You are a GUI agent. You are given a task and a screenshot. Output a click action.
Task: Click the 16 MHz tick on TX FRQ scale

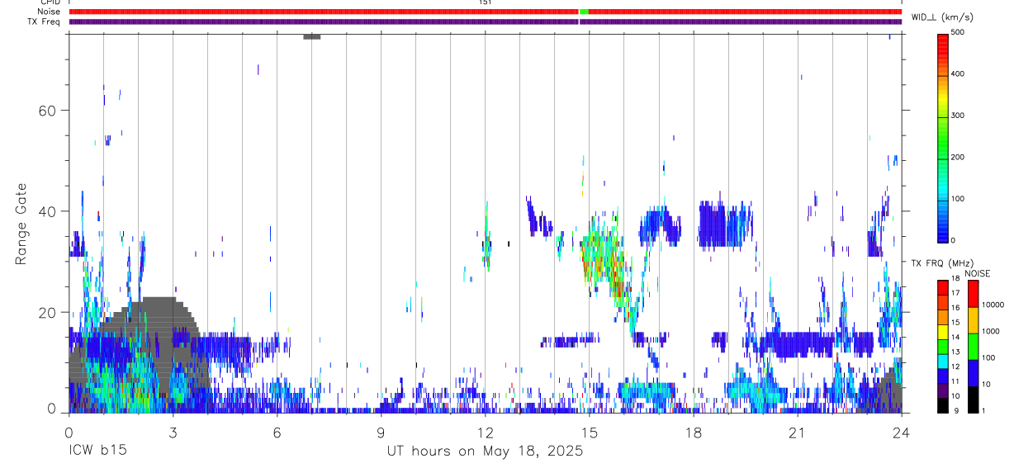tap(955, 307)
